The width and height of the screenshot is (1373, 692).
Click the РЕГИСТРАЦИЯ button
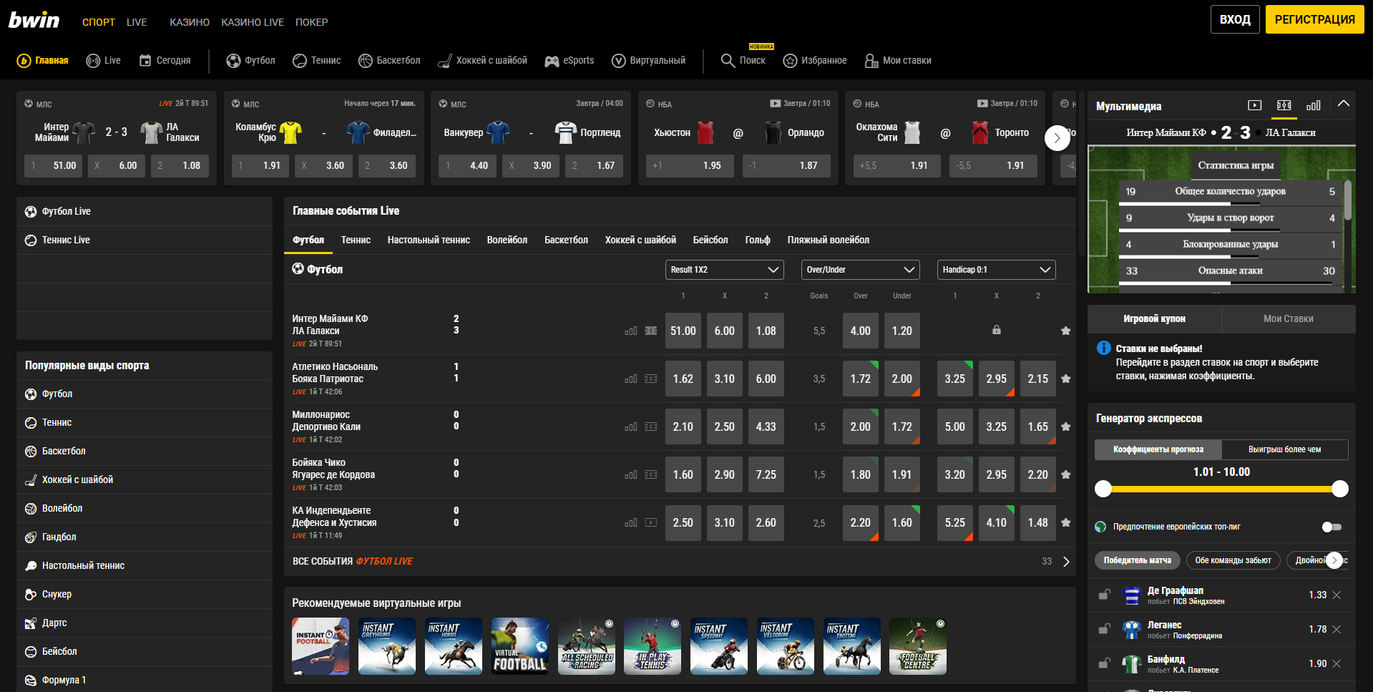point(1315,19)
